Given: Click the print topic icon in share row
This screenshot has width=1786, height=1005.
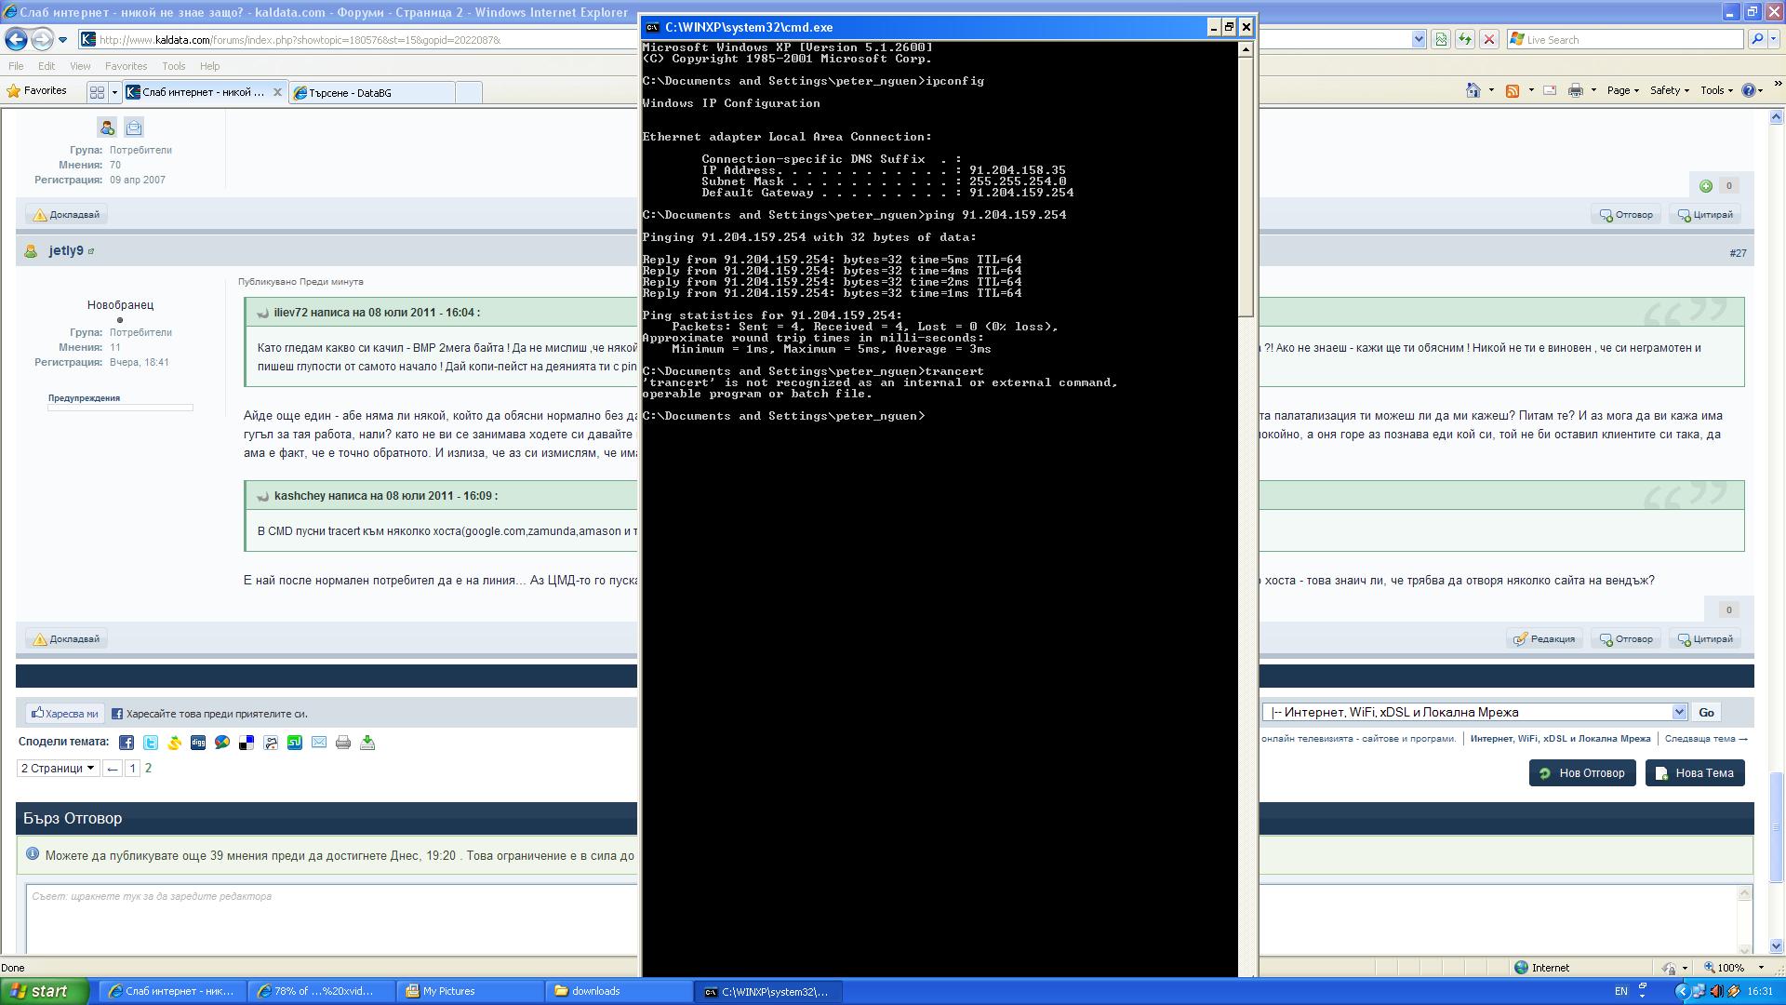Looking at the screenshot, I should point(343,743).
